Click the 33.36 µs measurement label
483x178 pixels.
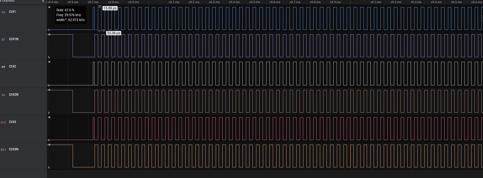pyautogui.click(x=113, y=33)
